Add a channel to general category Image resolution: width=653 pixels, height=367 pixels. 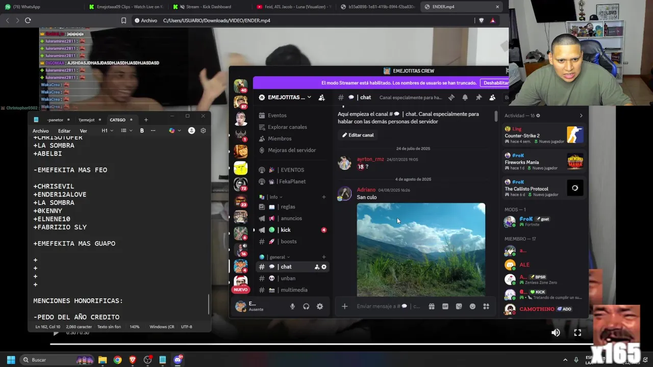[323, 257]
